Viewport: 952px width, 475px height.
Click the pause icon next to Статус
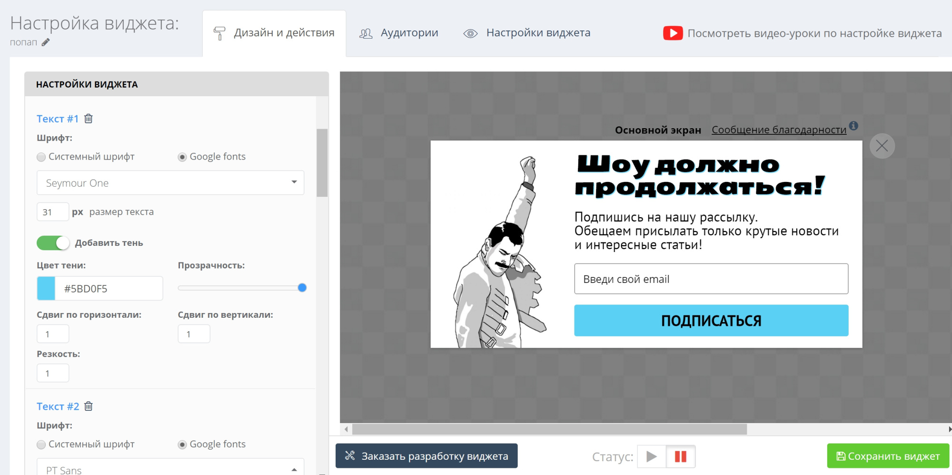coord(681,456)
